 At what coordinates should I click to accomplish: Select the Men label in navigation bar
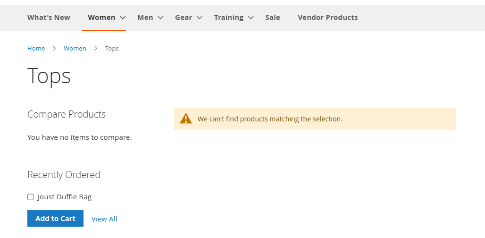(x=145, y=17)
